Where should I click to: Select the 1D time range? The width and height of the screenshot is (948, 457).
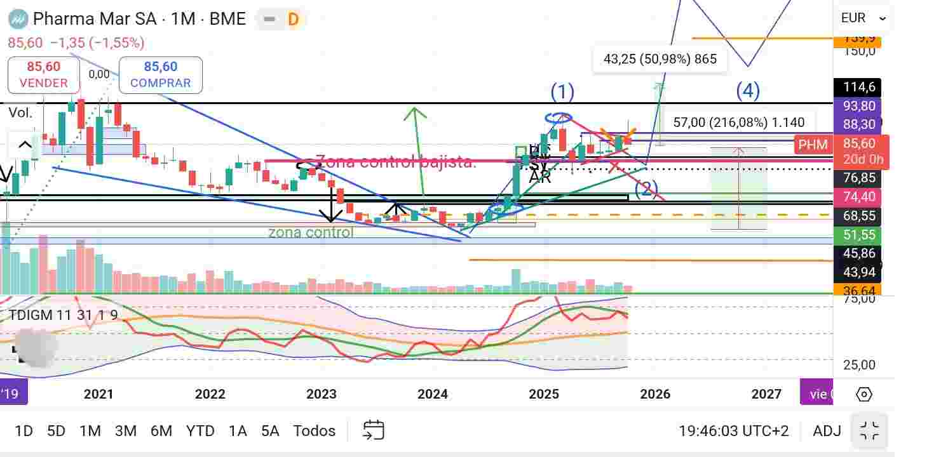coord(24,431)
